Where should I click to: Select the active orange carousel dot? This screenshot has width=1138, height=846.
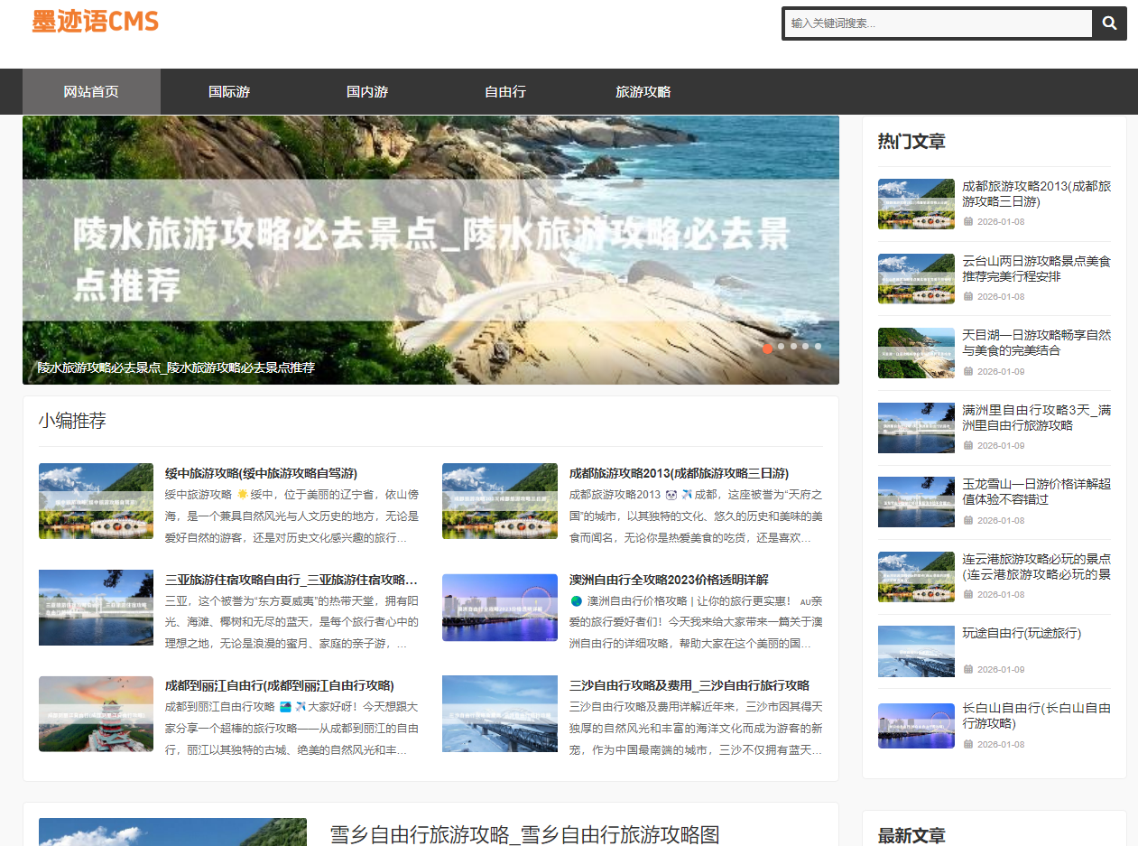point(767,347)
